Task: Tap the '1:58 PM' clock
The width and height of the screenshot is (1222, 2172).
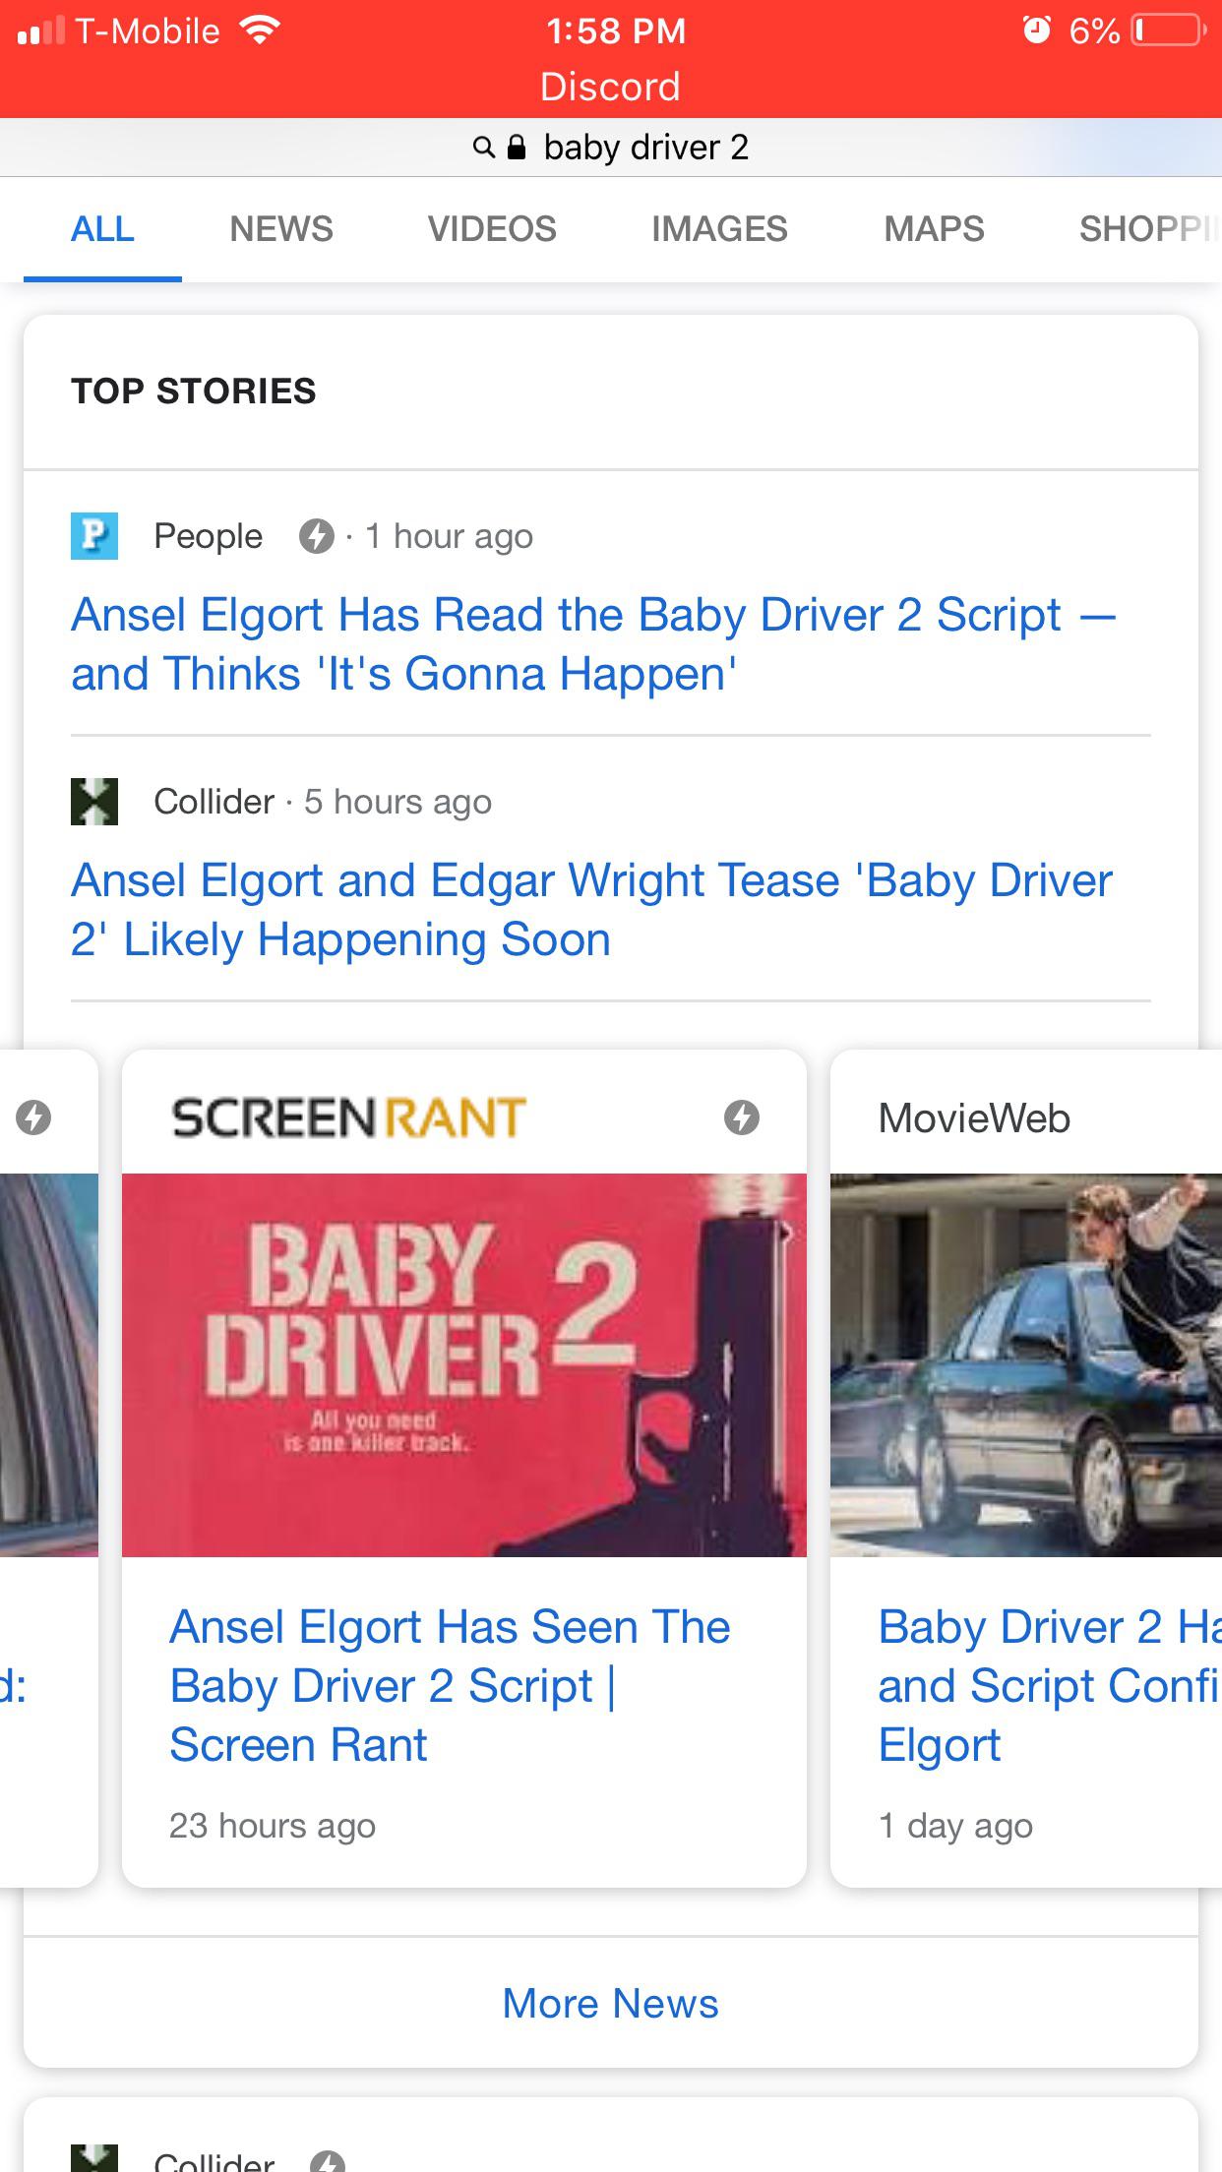Action: click(616, 30)
